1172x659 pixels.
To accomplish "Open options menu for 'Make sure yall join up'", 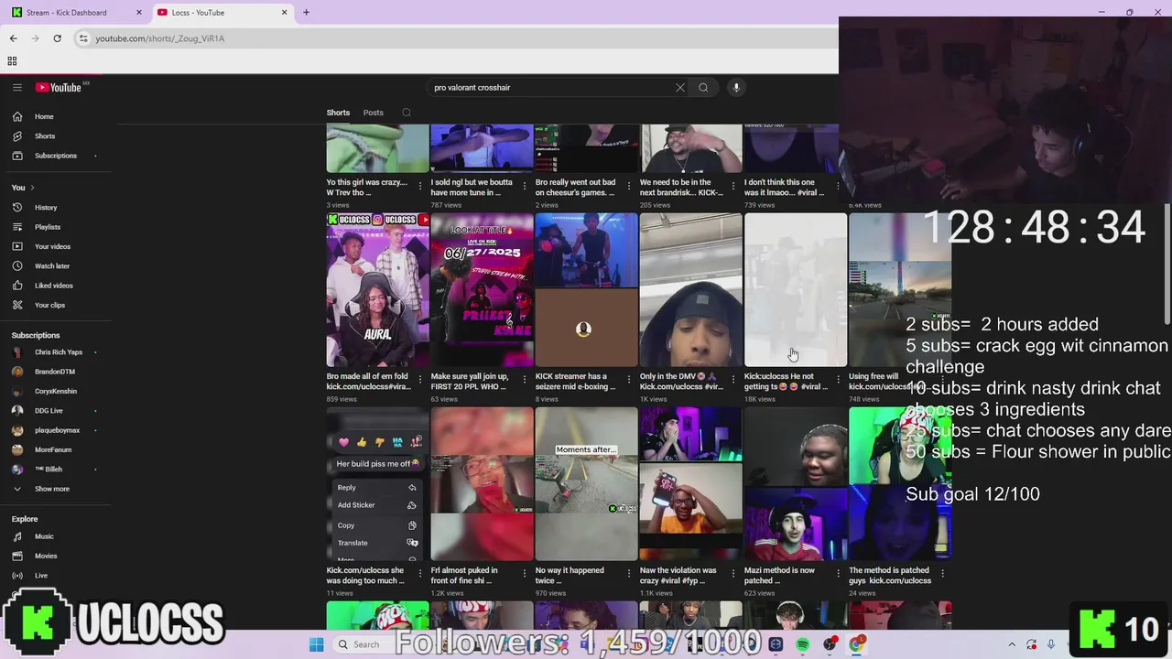I will tap(525, 380).
